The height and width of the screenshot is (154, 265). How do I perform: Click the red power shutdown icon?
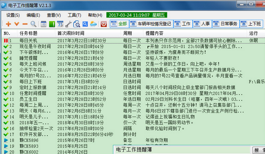[103, 24]
